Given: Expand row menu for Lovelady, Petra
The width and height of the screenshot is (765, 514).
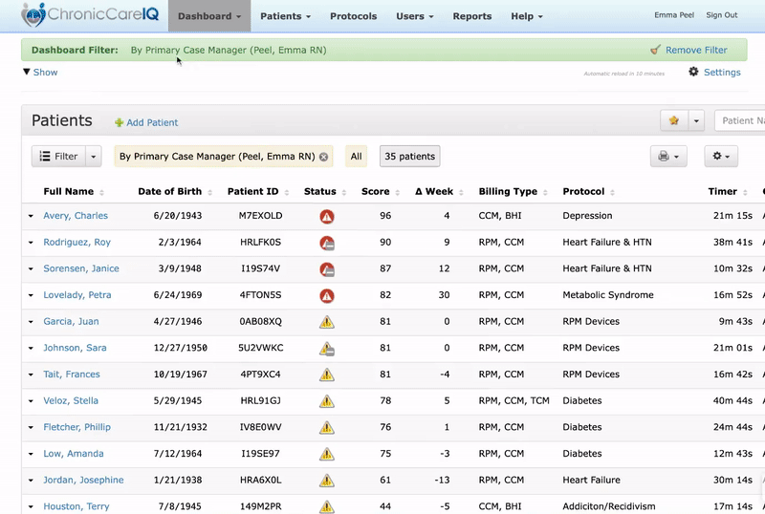Looking at the screenshot, I should (x=31, y=296).
